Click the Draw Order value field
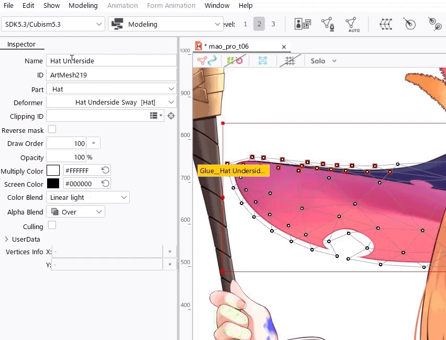The width and height of the screenshot is (446, 340). (66, 143)
